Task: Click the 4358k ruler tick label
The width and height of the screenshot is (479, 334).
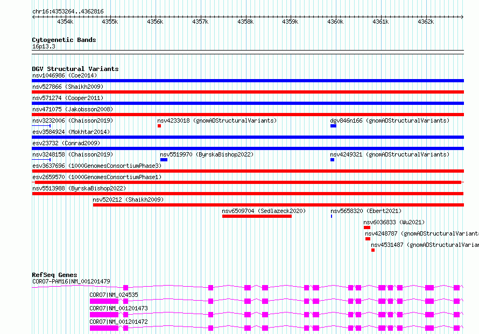Action: pyautogui.click(x=245, y=22)
